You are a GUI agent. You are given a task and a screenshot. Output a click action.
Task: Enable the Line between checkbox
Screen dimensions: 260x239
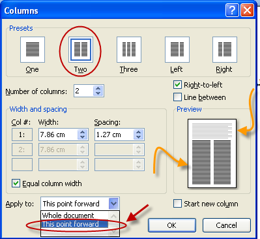pyautogui.click(x=177, y=97)
